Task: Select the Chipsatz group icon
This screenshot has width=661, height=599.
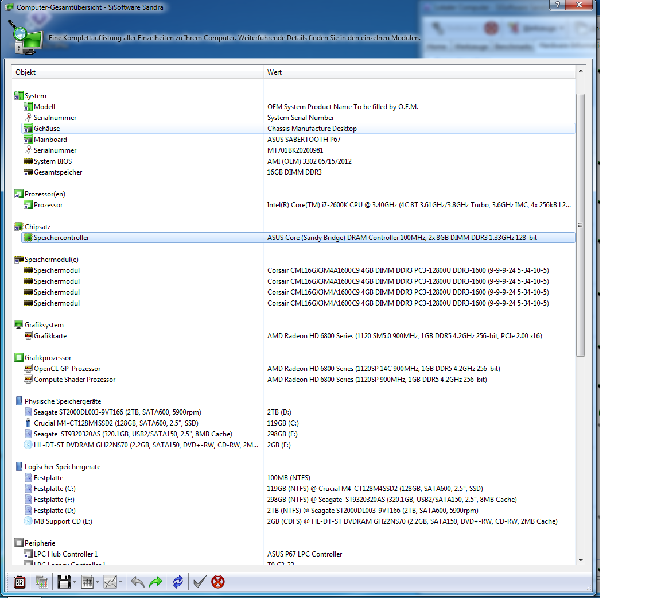Action: (x=18, y=227)
